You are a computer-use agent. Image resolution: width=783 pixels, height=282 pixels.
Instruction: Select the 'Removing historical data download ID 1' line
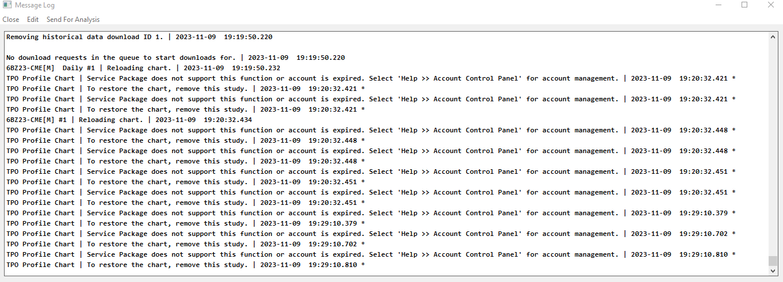(x=139, y=37)
